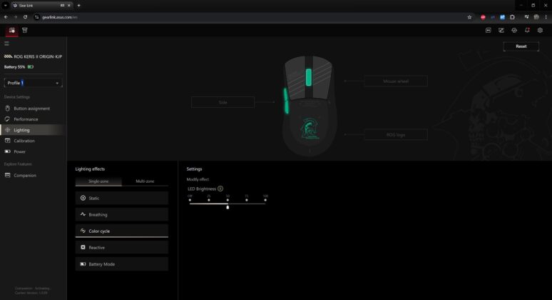This screenshot has height=300, width=552.
Task: Select the Breathing lighting effect
Action: pyautogui.click(x=122, y=214)
